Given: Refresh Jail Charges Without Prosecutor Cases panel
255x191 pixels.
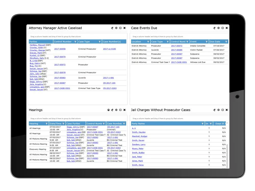Looking at the screenshot, I should pyautogui.click(x=214, y=110).
